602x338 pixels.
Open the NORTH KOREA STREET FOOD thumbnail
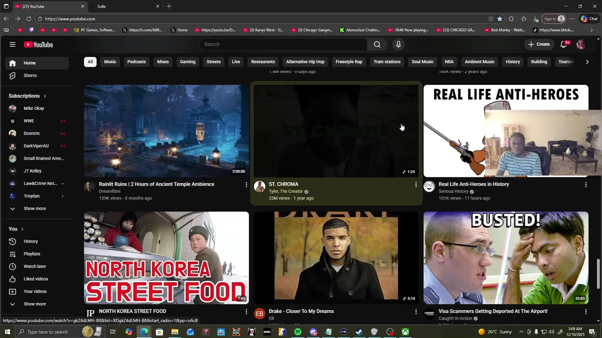pyautogui.click(x=166, y=258)
